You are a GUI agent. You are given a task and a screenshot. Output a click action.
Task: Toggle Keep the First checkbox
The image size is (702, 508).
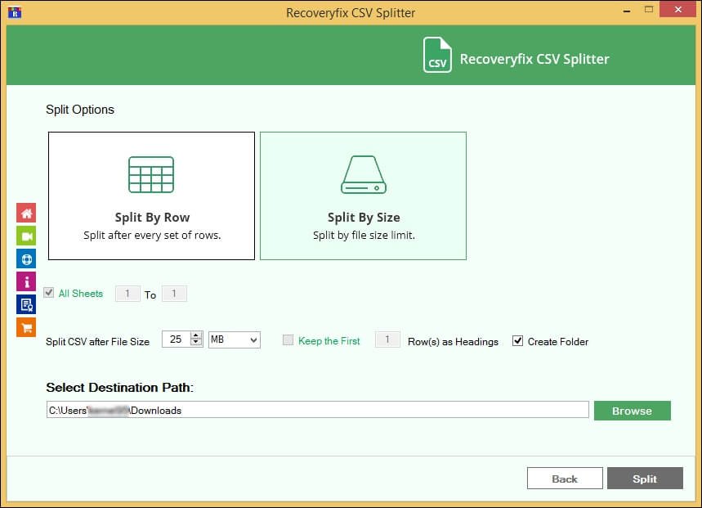(x=288, y=340)
